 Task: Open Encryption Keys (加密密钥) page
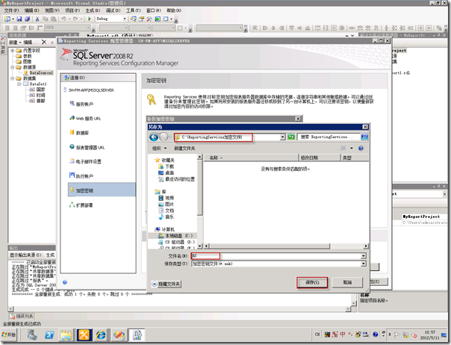click(x=102, y=190)
